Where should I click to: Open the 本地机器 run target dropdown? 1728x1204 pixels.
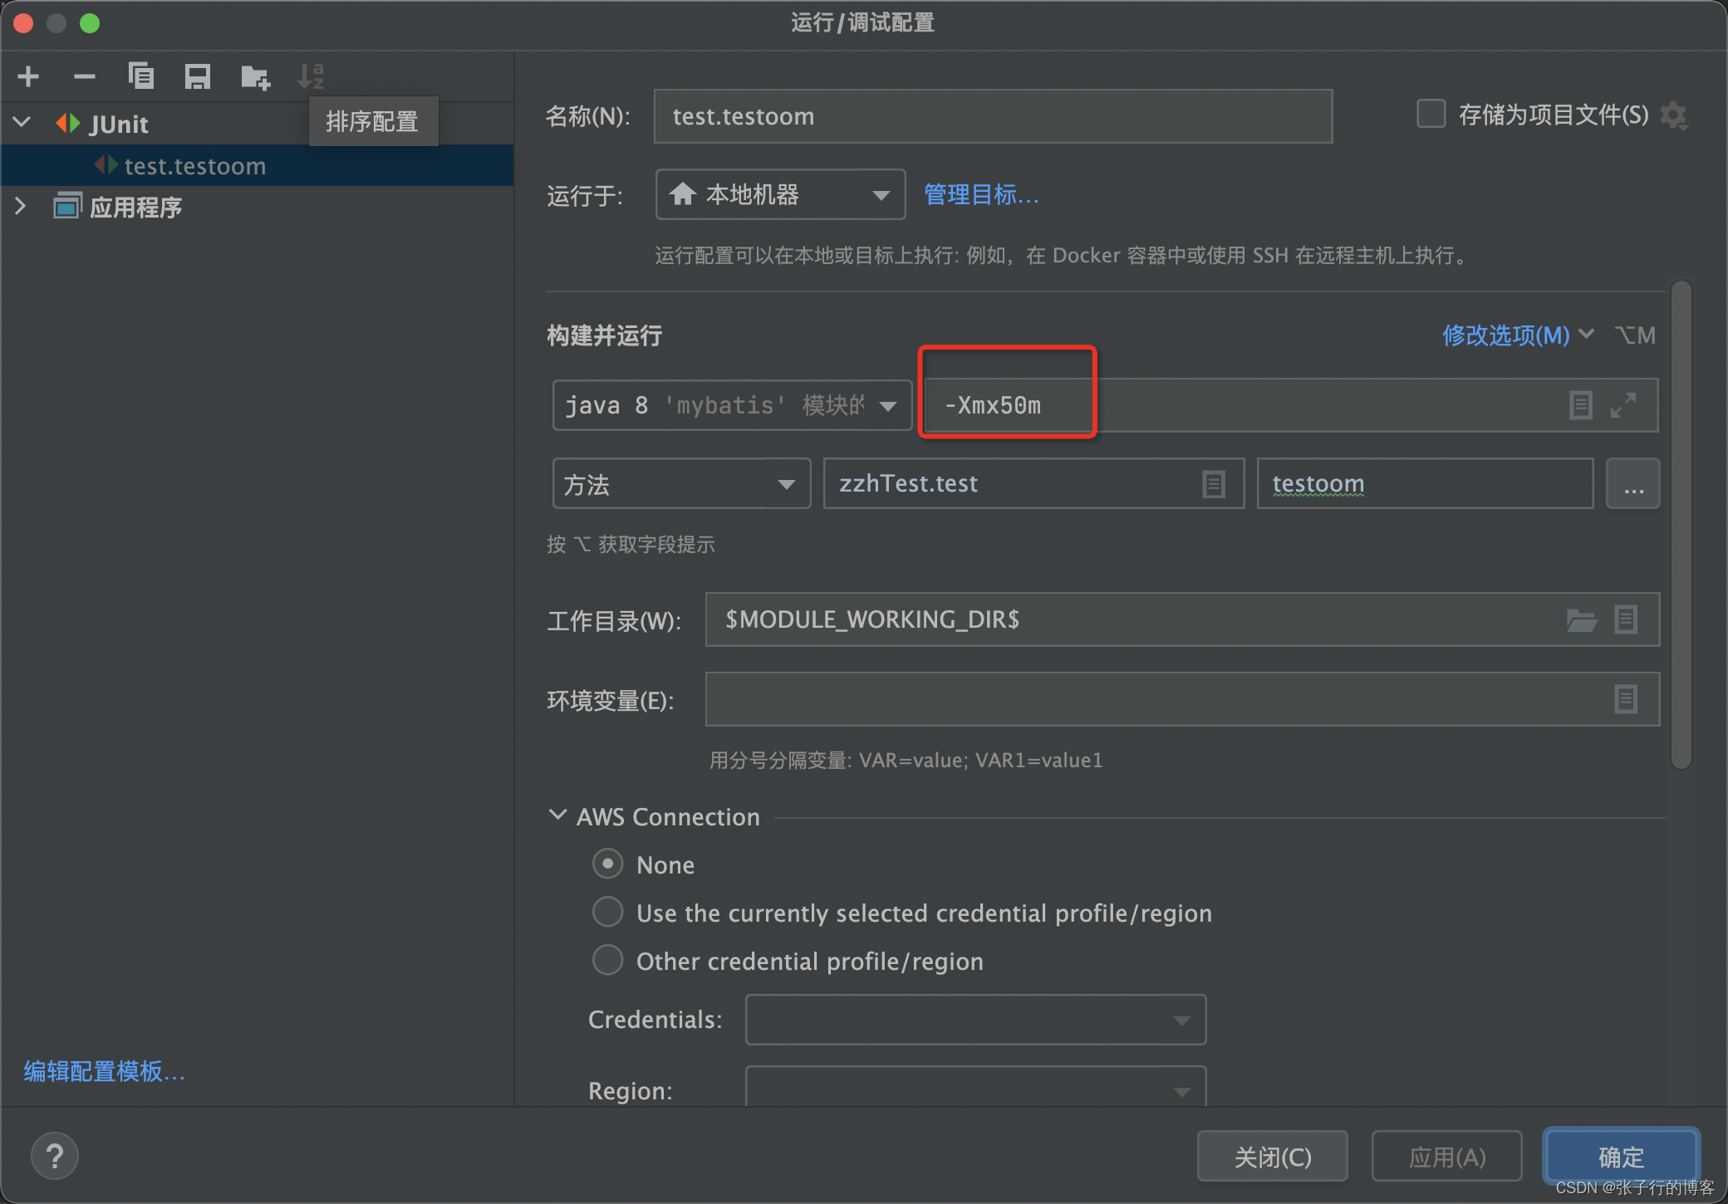click(780, 194)
